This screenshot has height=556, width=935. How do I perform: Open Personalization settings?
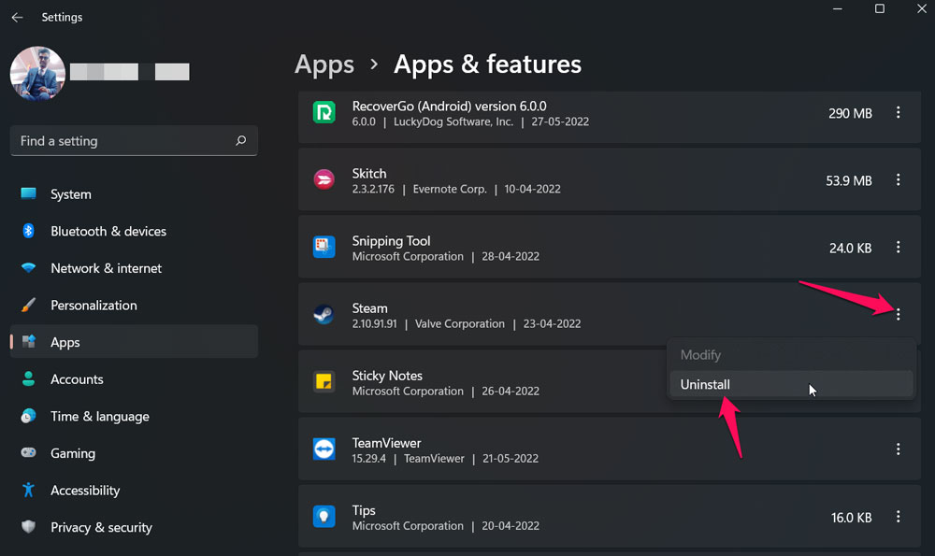134,306
